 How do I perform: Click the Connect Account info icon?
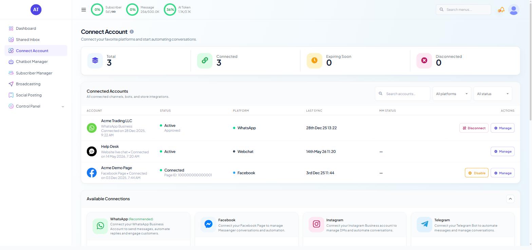132,31
